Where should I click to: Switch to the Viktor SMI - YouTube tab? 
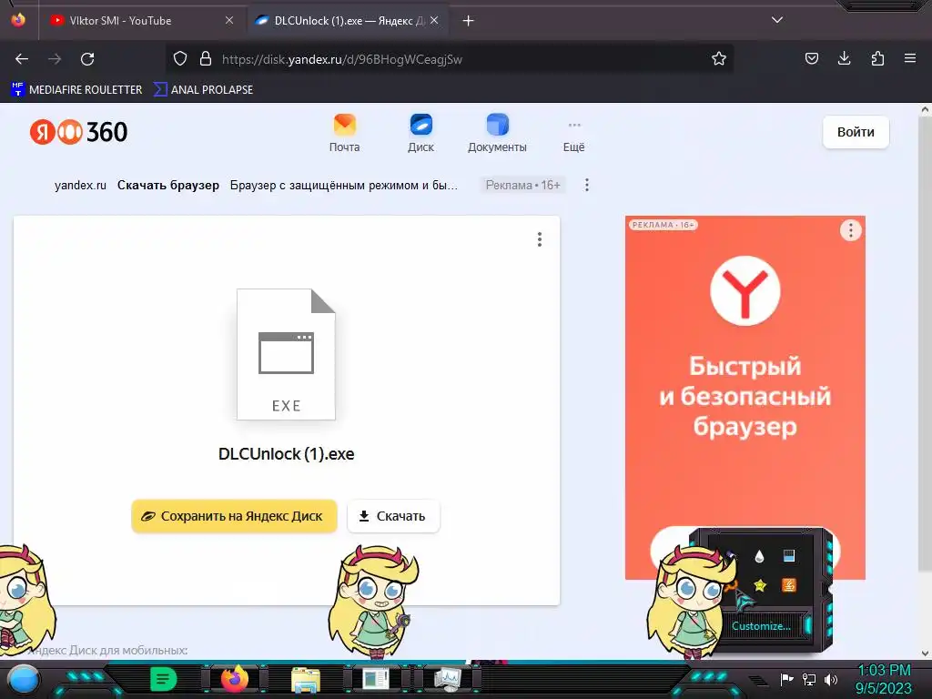click(x=142, y=21)
